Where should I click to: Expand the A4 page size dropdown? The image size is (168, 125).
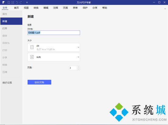point(54,47)
